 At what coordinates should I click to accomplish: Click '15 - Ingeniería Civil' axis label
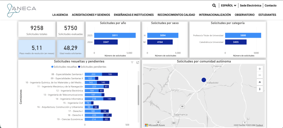(x=73, y=103)
